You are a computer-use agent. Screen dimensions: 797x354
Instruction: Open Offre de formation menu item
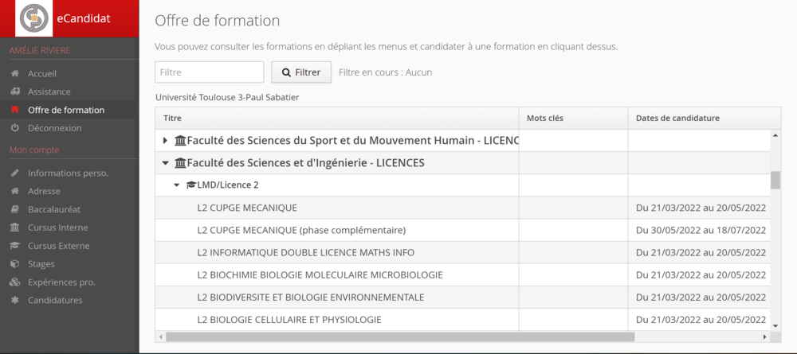[x=65, y=110]
